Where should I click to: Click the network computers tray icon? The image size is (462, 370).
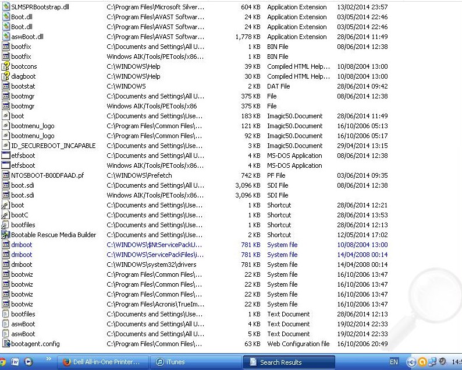pos(432,362)
